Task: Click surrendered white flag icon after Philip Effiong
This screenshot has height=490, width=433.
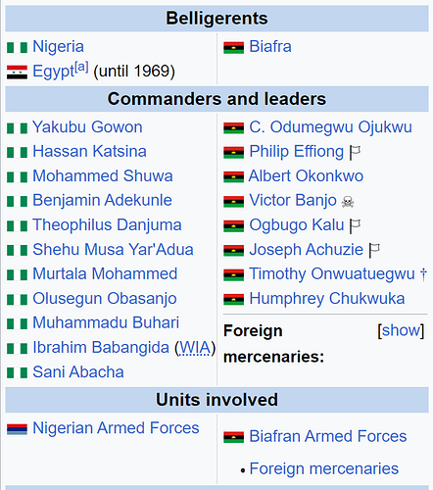Action: click(x=355, y=153)
